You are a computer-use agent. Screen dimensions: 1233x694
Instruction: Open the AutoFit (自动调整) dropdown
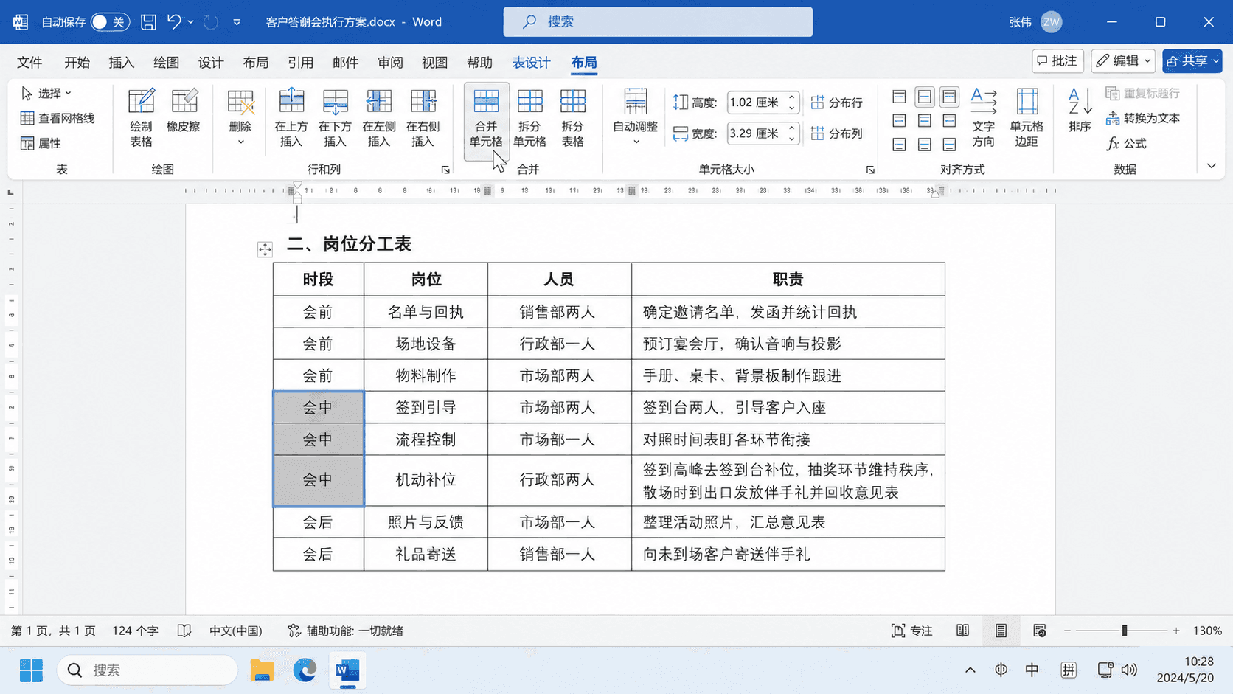click(635, 118)
